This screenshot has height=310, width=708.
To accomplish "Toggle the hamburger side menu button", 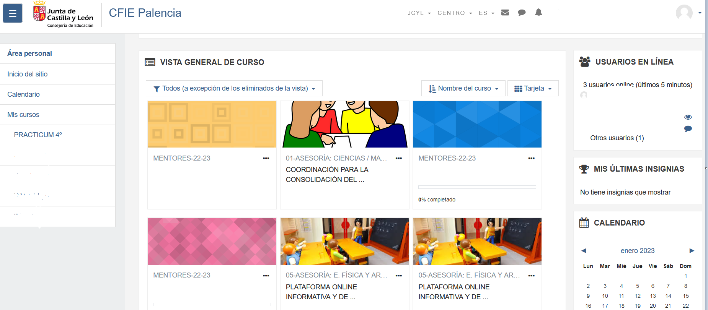I will pos(13,13).
